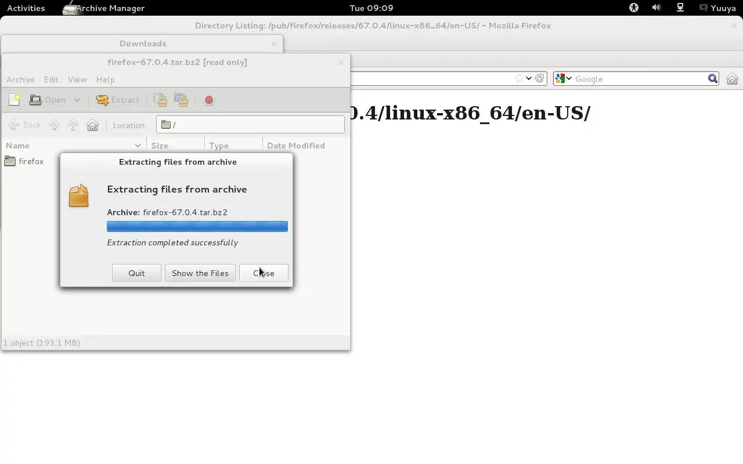The width and height of the screenshot is (743, 464).
Task: Click the New archive icon in toolbar
Action: [15, 100]
